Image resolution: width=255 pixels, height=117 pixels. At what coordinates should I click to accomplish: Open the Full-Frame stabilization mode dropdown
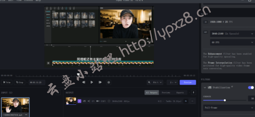point(229,108)
